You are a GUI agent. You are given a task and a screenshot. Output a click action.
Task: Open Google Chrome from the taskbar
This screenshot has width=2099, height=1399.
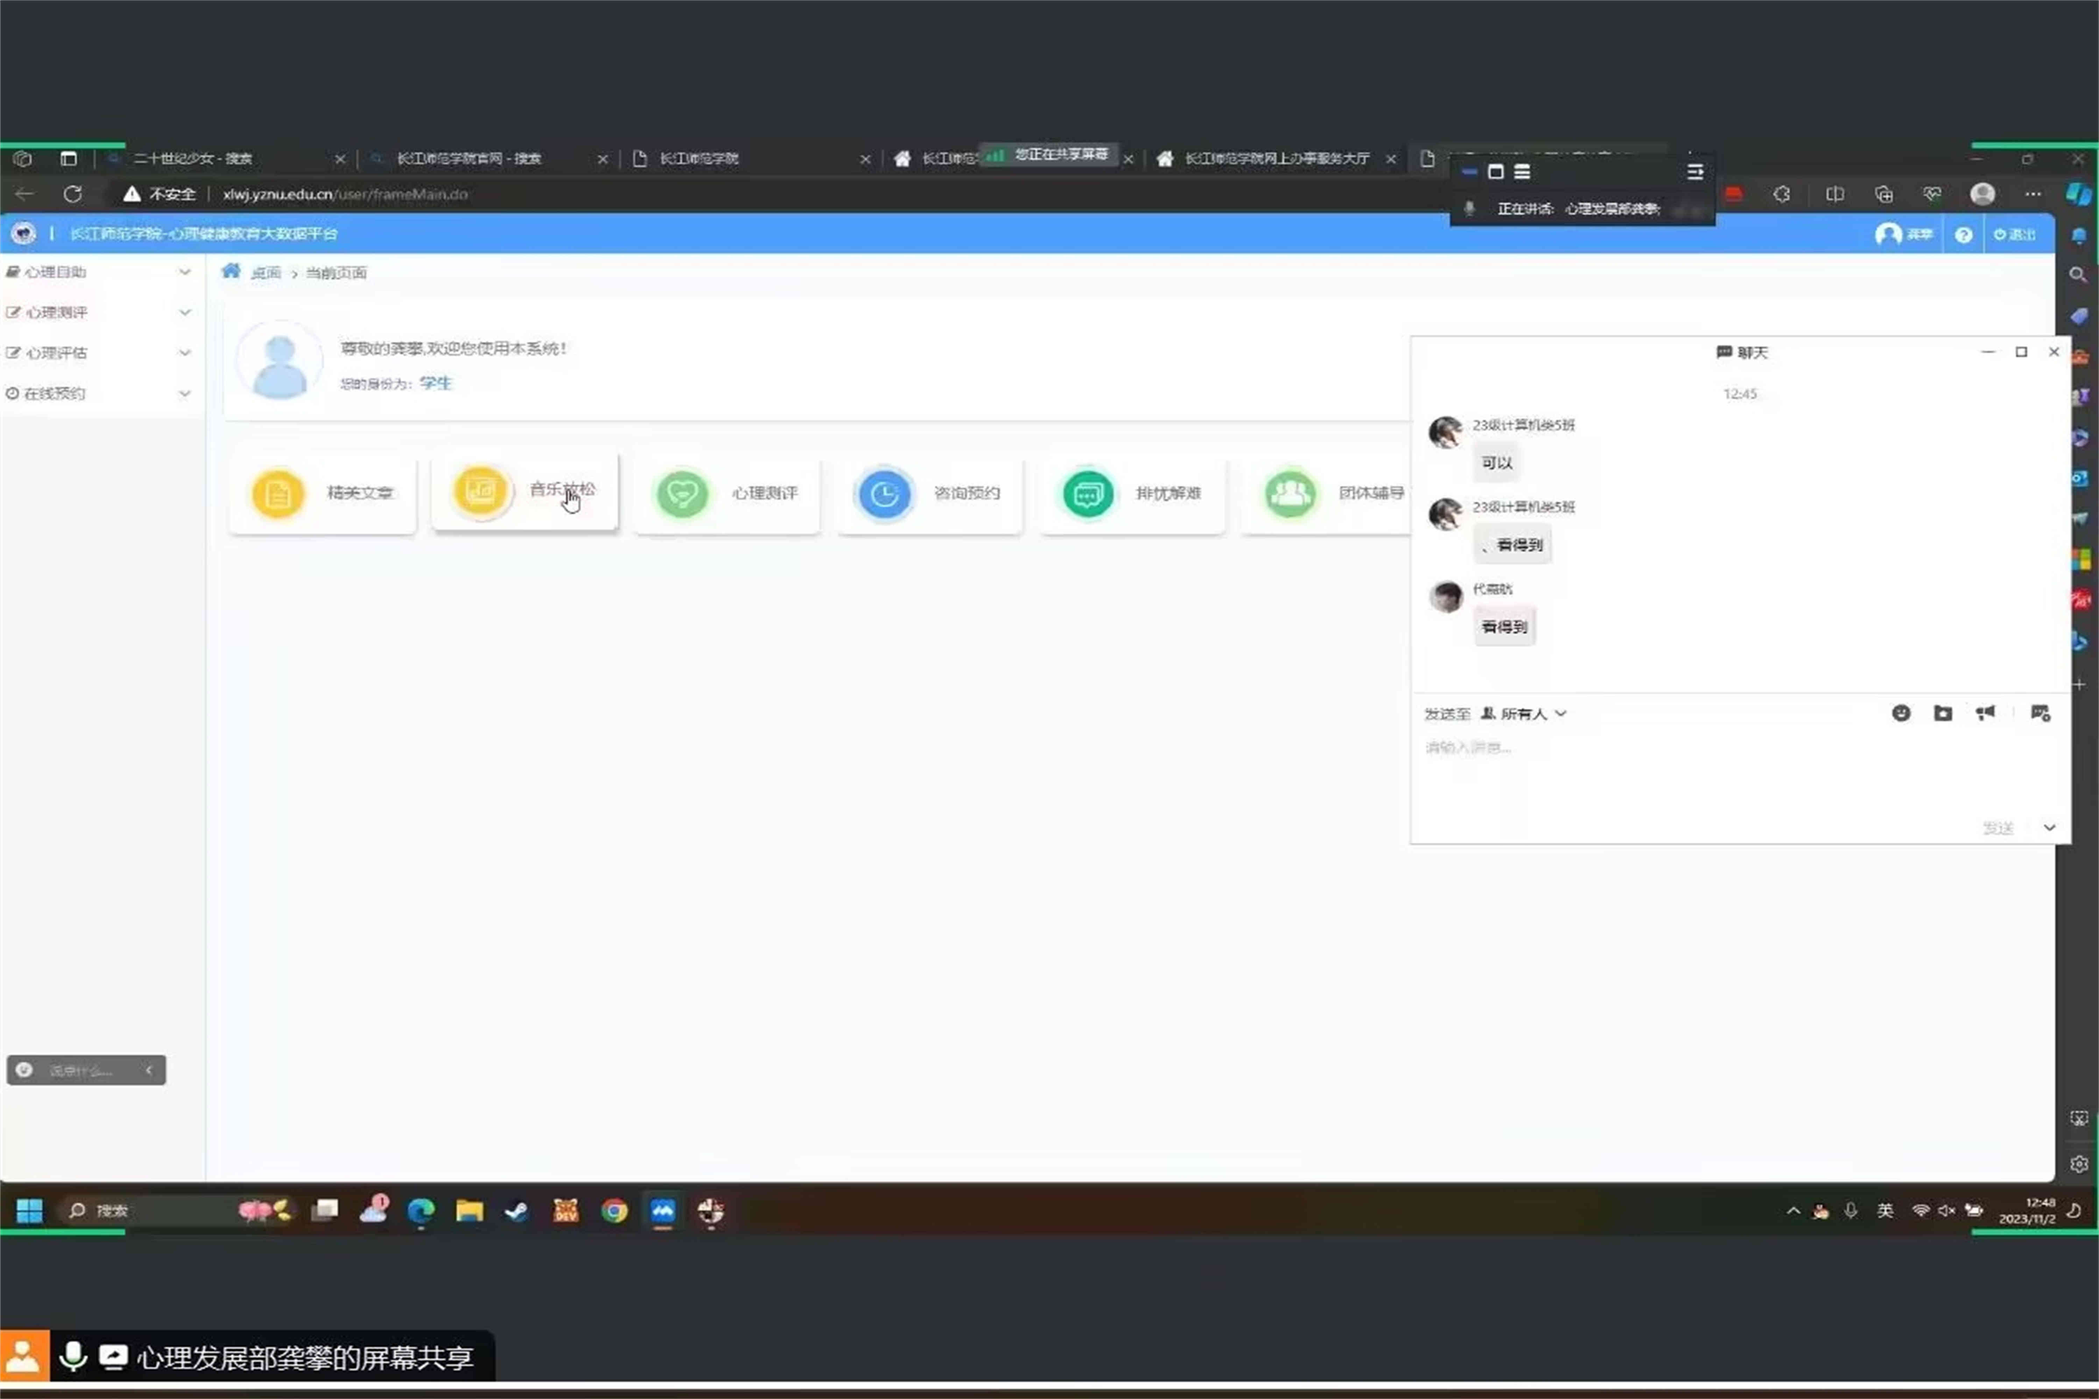pos(614,1211)
